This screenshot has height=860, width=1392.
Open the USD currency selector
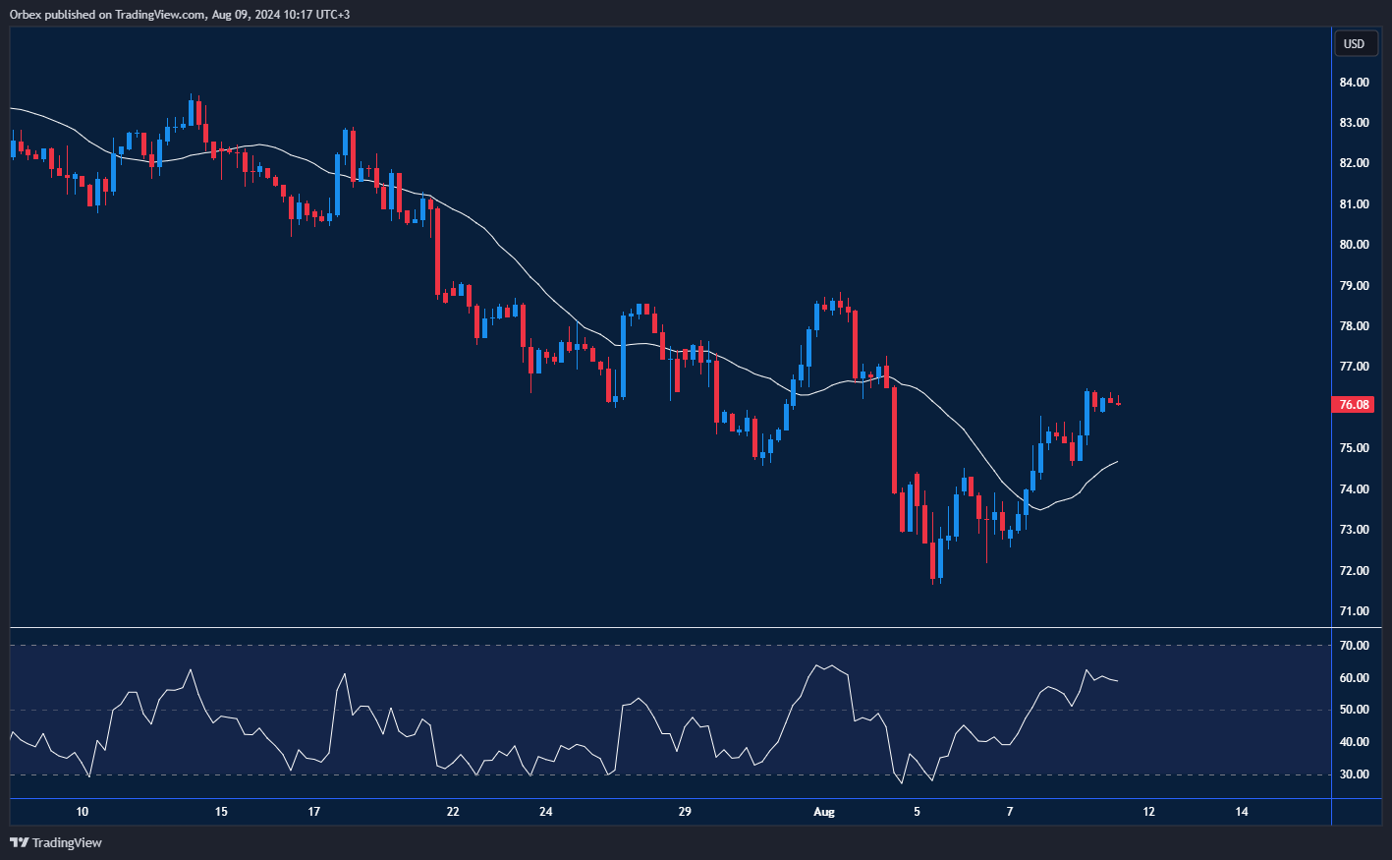point(1354,43)
